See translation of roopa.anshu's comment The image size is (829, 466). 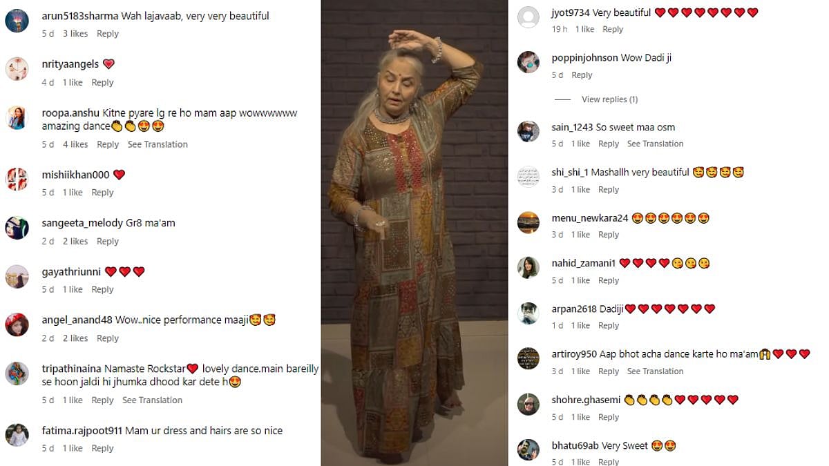[158, 144]
